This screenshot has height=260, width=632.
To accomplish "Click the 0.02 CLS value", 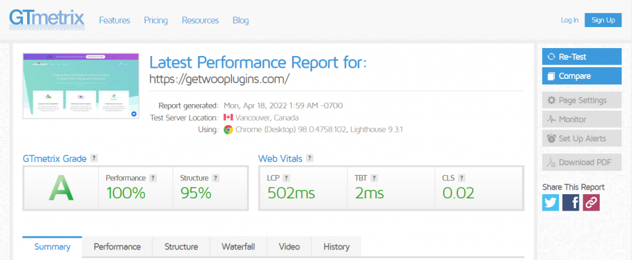I will (459, 193).
